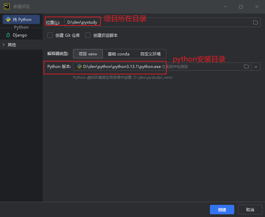
Task: Choose 项目 venv interpreter type
Action: (88, 54)
